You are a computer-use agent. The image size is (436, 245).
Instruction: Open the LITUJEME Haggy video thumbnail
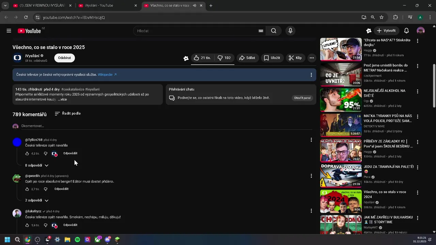click(341, 49)
